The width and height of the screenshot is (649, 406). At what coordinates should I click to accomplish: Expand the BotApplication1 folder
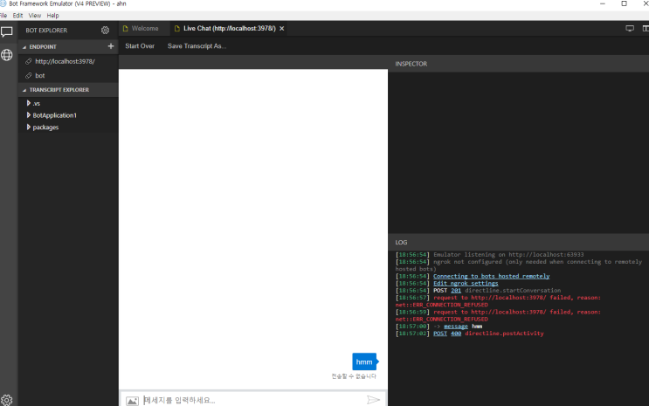28,115
